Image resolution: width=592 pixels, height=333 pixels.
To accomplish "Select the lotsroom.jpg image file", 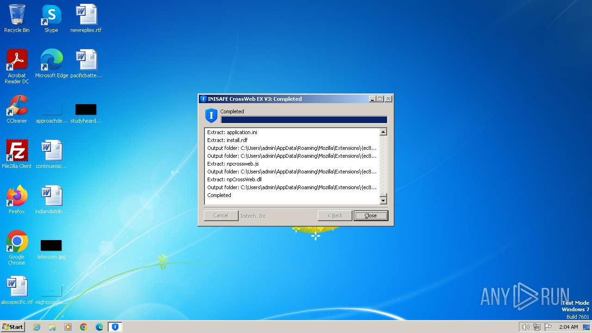I will [x=51, y=249].
